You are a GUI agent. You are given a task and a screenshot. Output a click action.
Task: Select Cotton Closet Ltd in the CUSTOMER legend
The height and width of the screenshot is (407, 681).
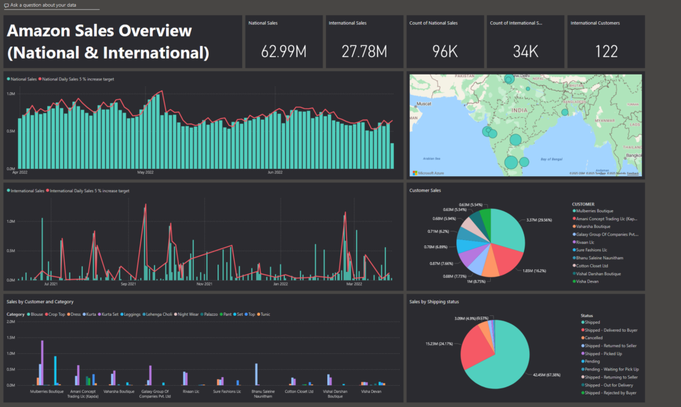click(592, 266)
